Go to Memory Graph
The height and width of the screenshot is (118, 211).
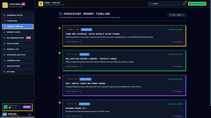(17, 32)
